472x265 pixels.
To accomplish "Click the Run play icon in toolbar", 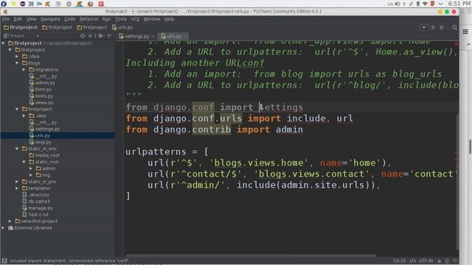I will [433, 27].
